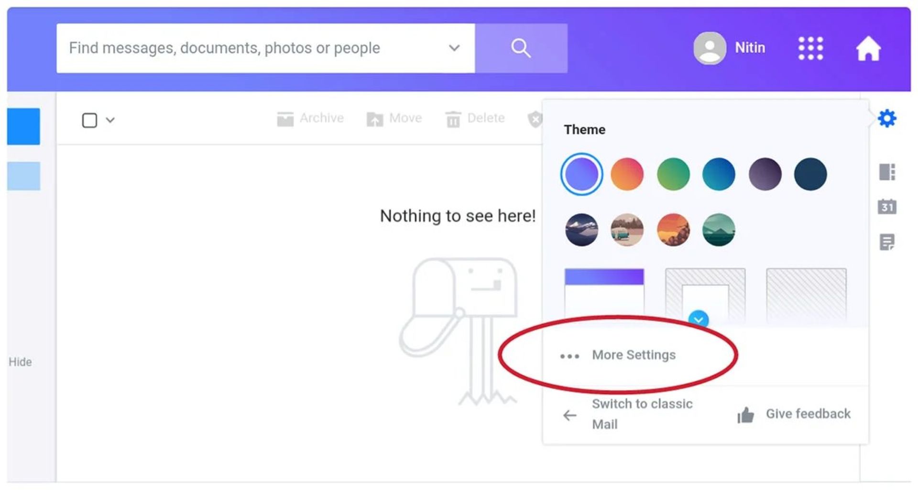Click Hide in the left sidebar
Screen dimensions: 918x496
tap(20, 362)
